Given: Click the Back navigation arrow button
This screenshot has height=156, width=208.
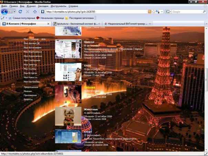Looking at the screenshot, I should pyautogui.click(x=4, y=12).
